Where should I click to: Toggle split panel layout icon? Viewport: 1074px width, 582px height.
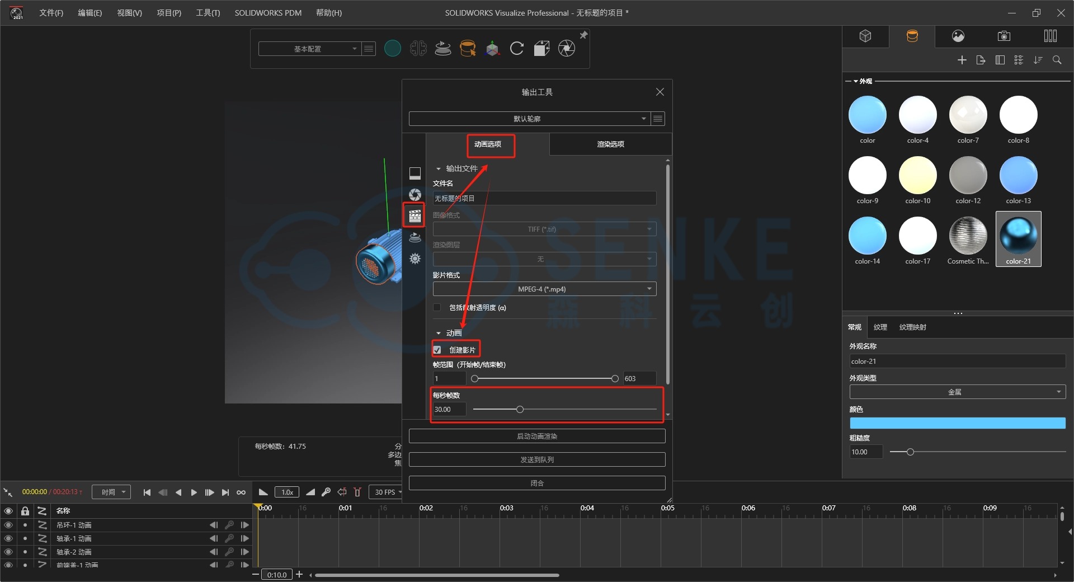coord(1000,60)
